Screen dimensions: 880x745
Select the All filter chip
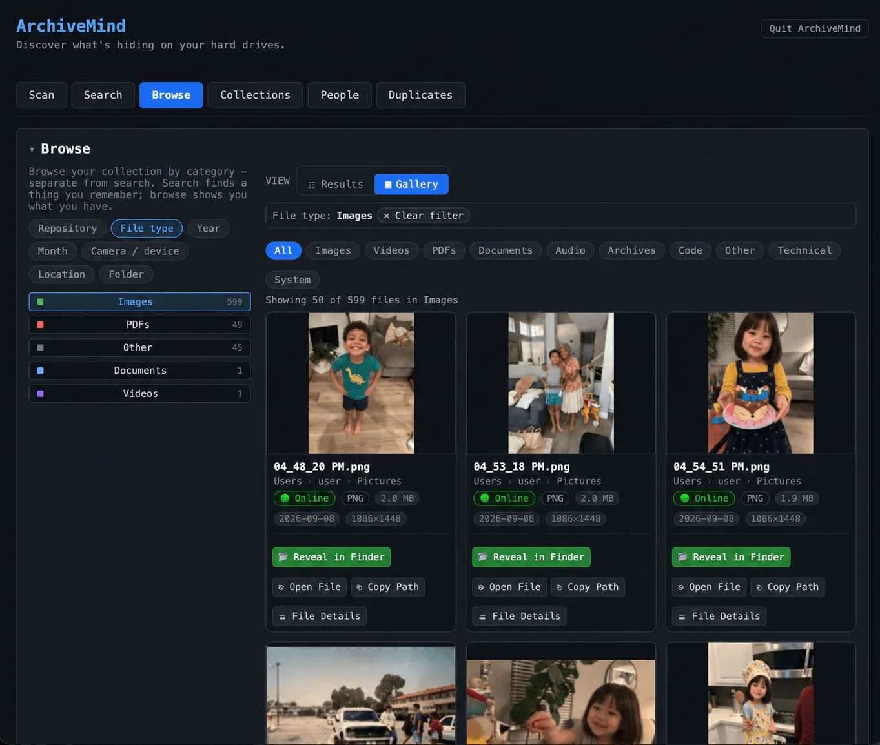coord(283,250)
